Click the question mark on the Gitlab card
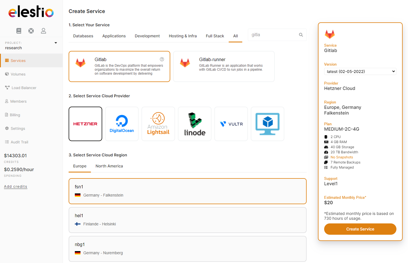408x263 pixels. (162, 59)
